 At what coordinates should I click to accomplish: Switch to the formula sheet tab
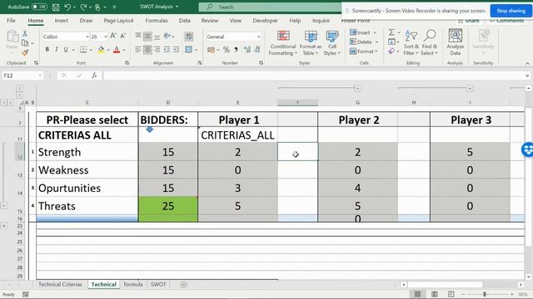133,284
